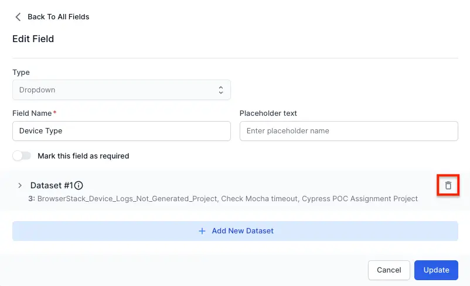Screen dimensions: 470x286
Task: Click the back arrow chevron icon
Action: click(18, 17)
